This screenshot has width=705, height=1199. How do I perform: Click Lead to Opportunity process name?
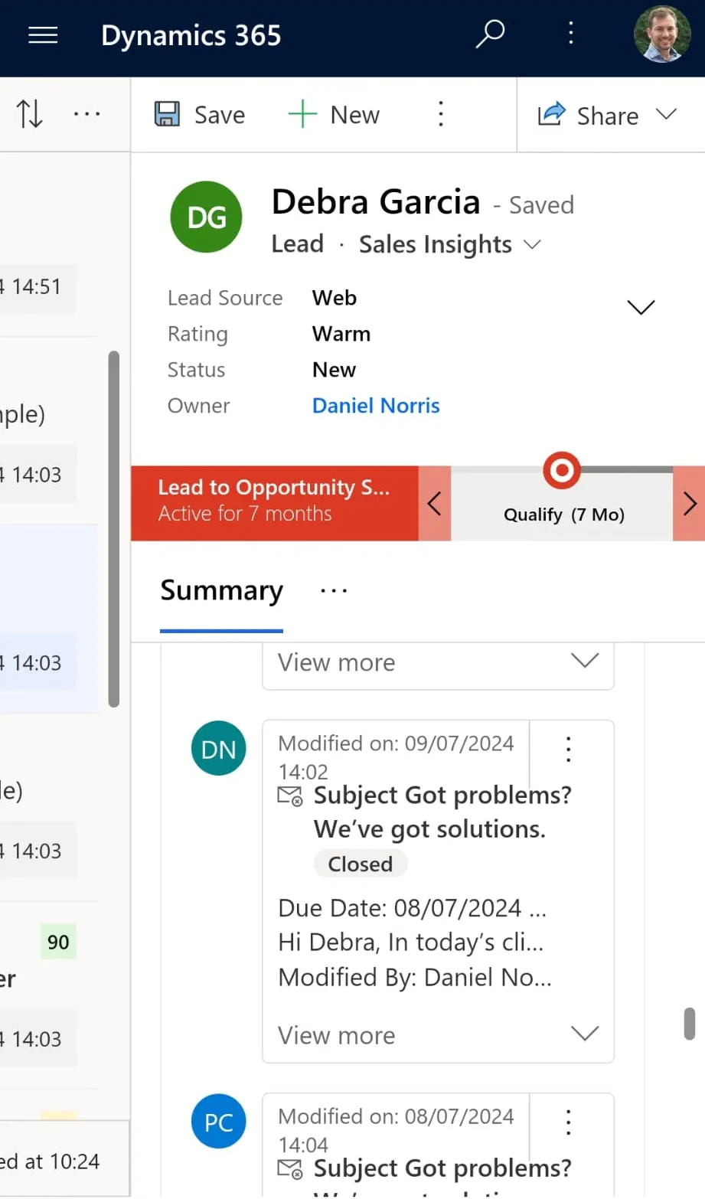click(274, 488)
